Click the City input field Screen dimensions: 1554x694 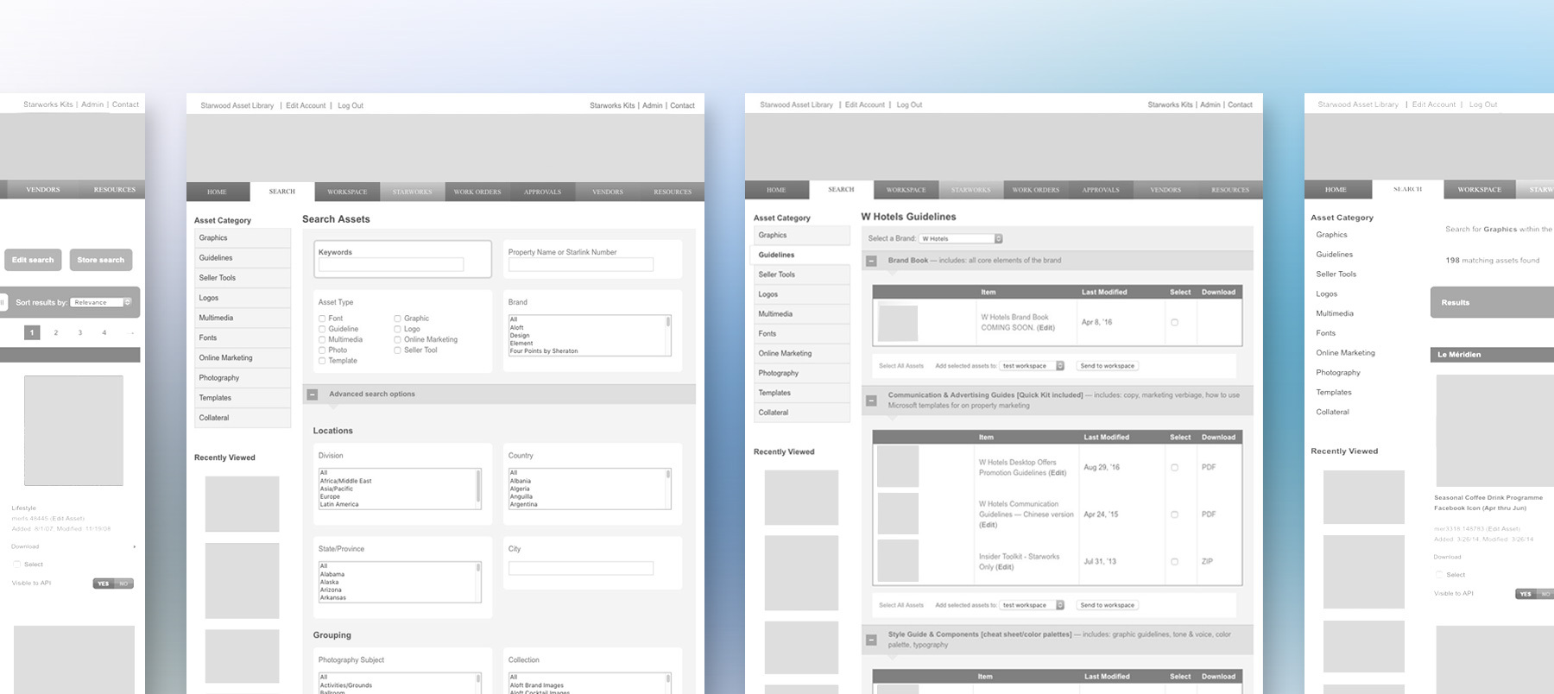[x=581, y=568]
